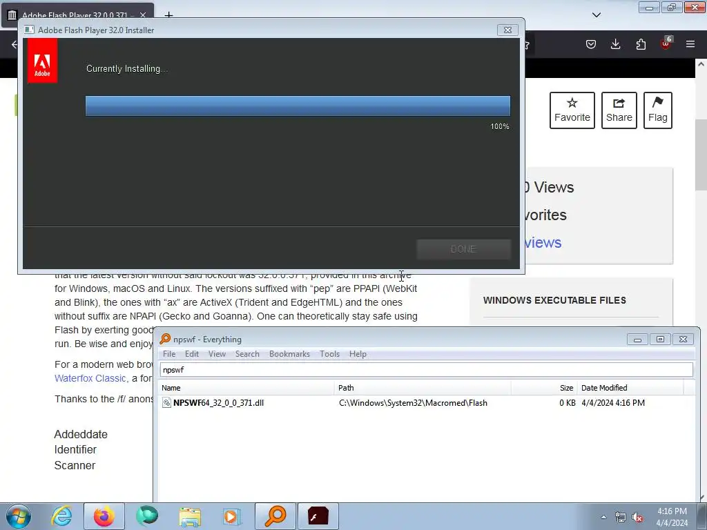Open Windows Media Player taskbar icon
The width and height of the screenshot is (707, 530).
232,516
